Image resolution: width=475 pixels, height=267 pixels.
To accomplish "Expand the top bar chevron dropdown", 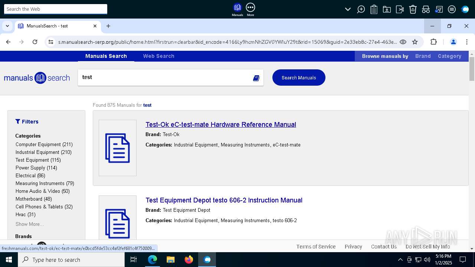I will pyautogui.click(x=348, y=9).
